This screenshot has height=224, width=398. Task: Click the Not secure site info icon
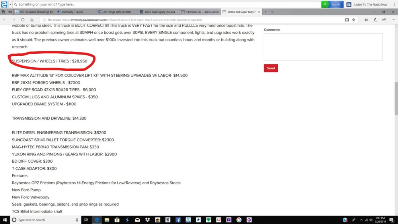(x=44, y=20)
